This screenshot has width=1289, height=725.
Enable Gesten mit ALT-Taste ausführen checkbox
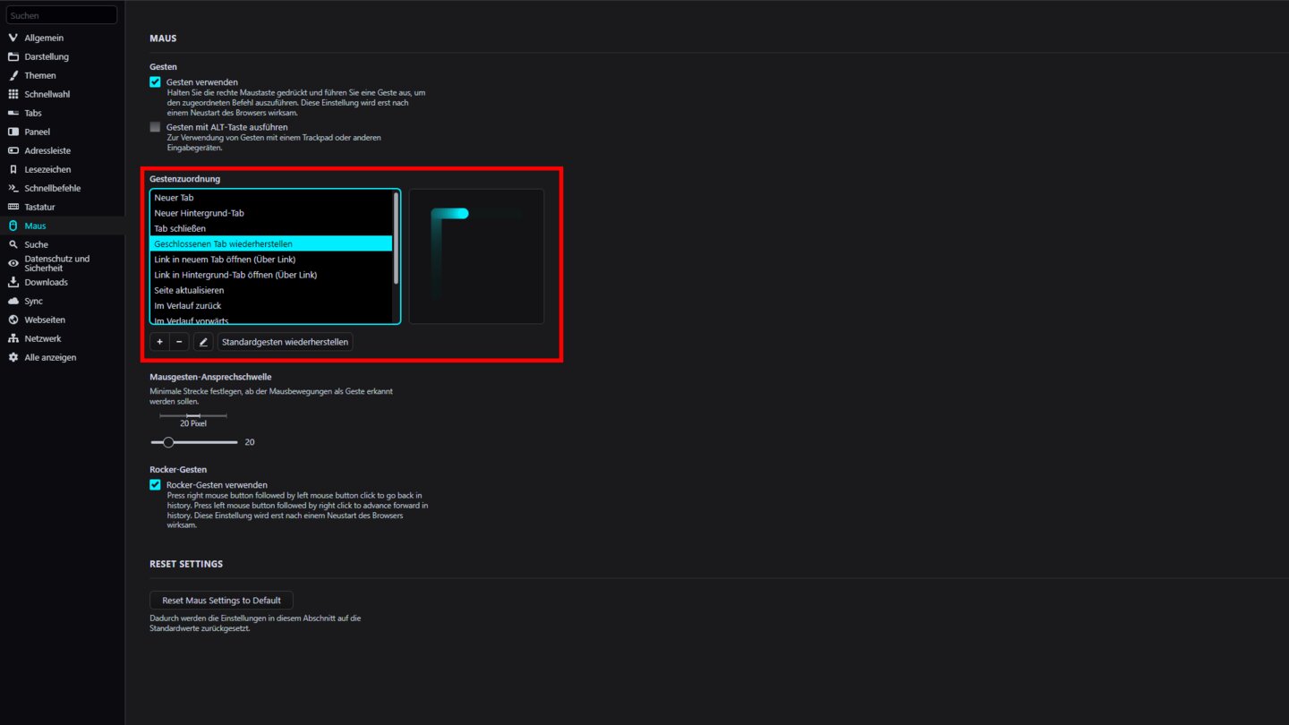155,127
